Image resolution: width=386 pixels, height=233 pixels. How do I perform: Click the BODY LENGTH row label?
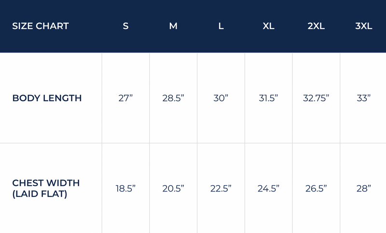[x=47, y=98]
